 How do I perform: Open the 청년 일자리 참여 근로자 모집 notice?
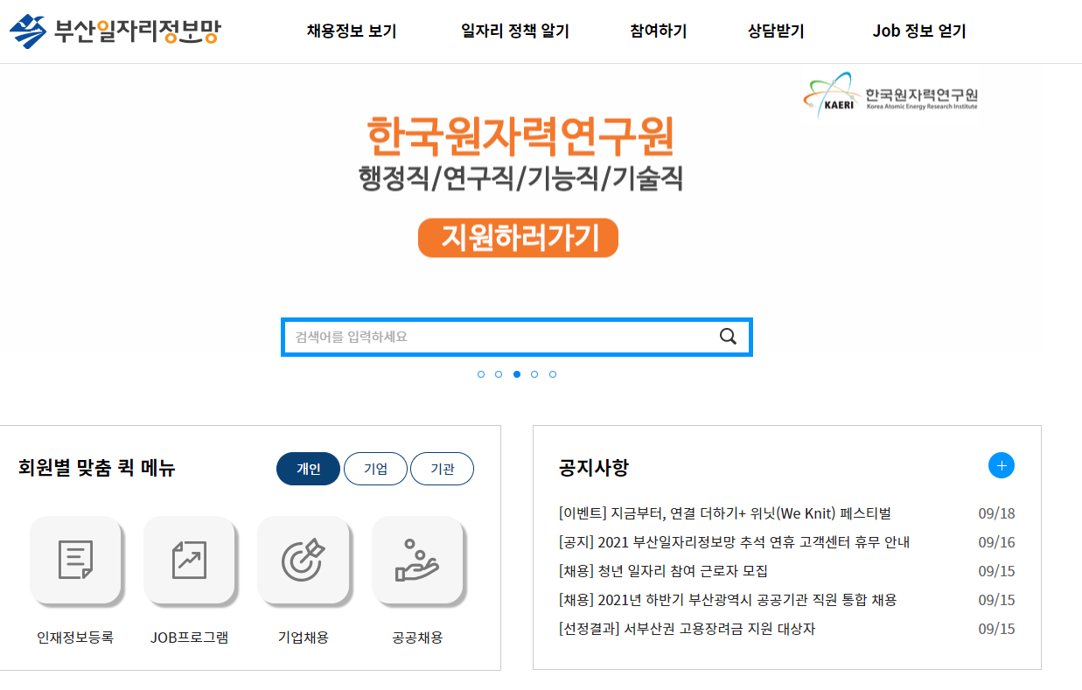663,571
